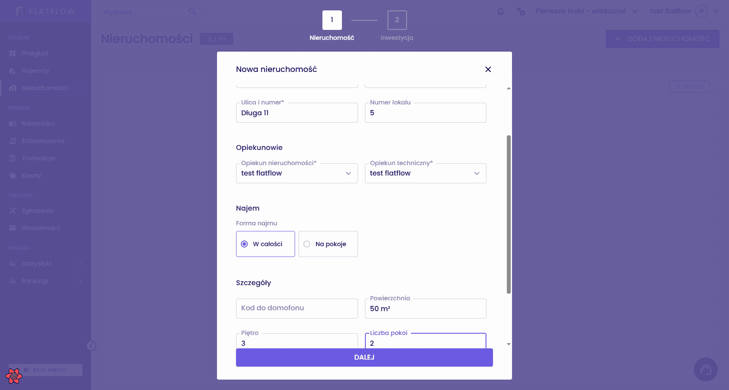
Task: Click the Najemcy sidebar icon
Action: [13, 71]
